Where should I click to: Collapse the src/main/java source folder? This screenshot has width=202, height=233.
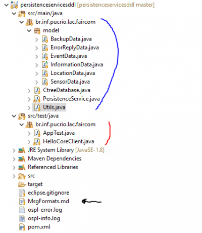14,13
